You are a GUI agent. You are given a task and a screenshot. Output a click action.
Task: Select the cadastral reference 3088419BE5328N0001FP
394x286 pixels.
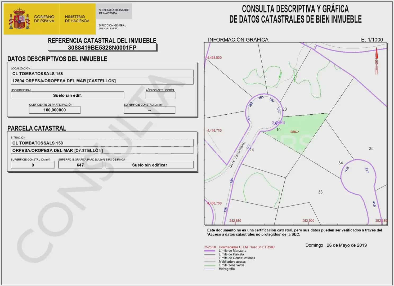point(102,48)
